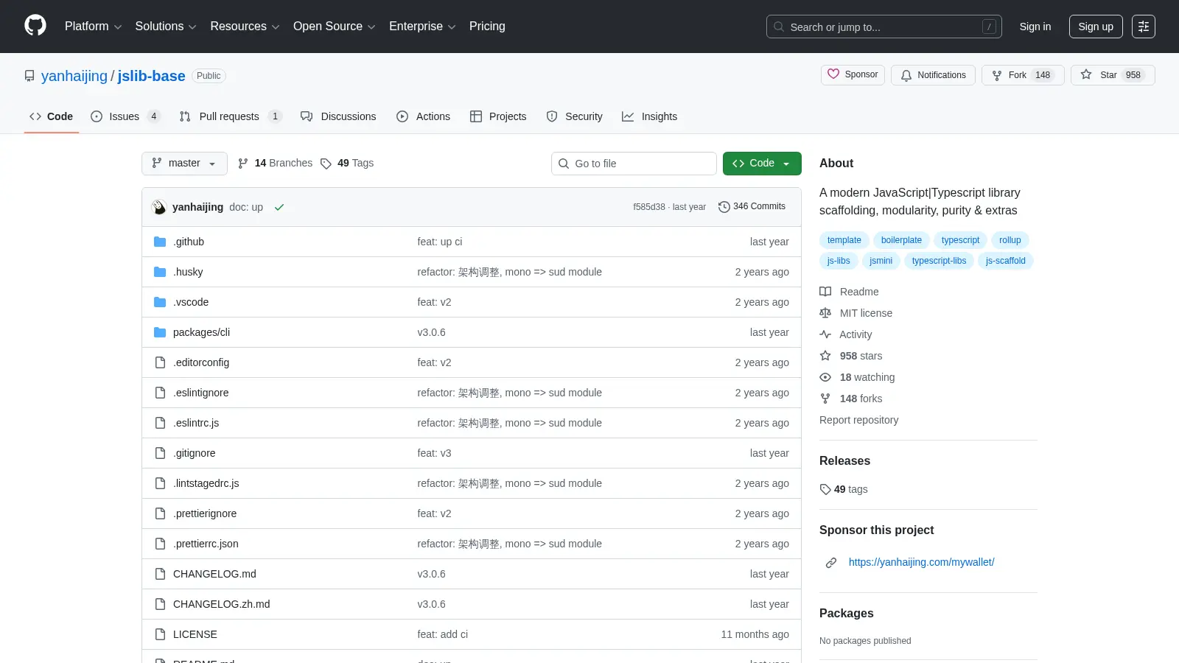Click the heart Sponsor icon
The image size is (1179, 663).
point(833,74)
